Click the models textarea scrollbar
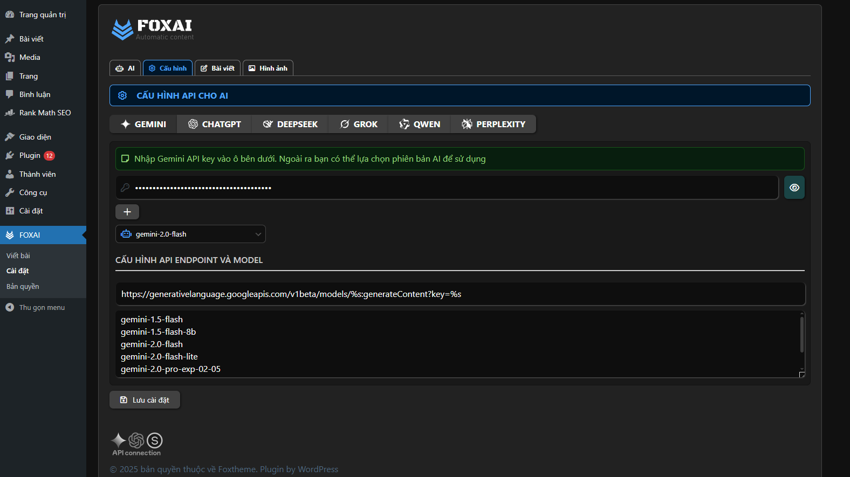The width and height of the screenshot is (850, 477). pyautogui.click(x=802, y=335)
